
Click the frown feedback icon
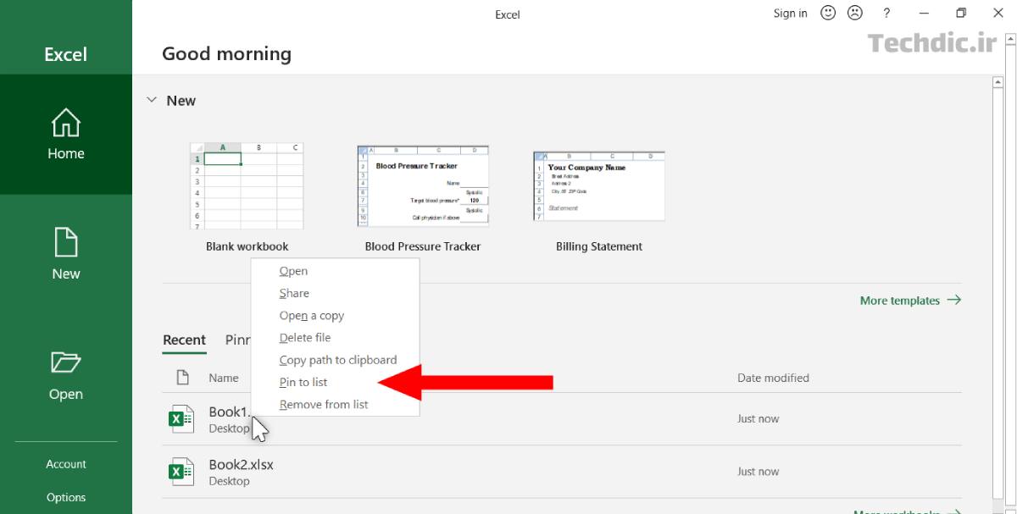coord(855,13)
